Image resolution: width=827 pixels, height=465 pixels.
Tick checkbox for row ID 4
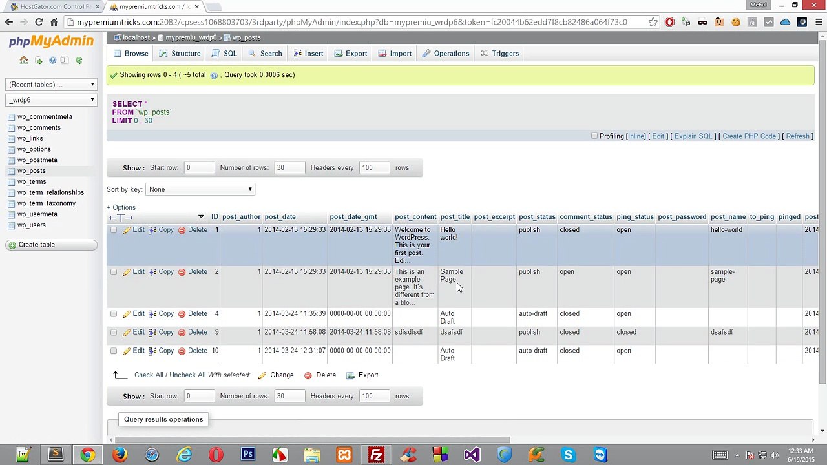click(114, 314)
